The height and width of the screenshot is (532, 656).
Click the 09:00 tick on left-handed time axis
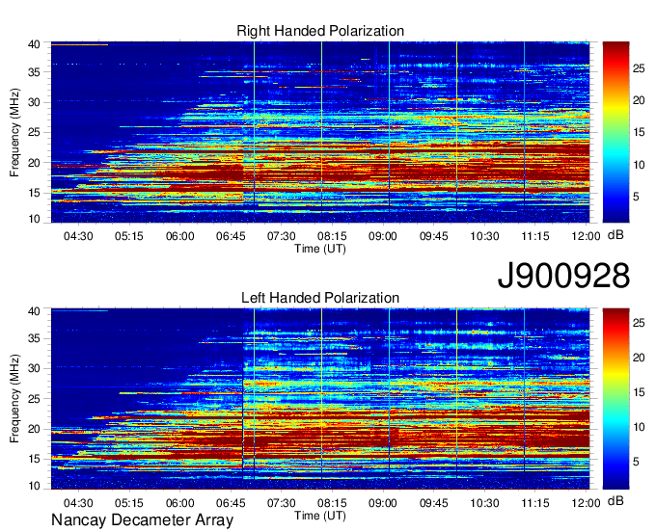point(383,503)
